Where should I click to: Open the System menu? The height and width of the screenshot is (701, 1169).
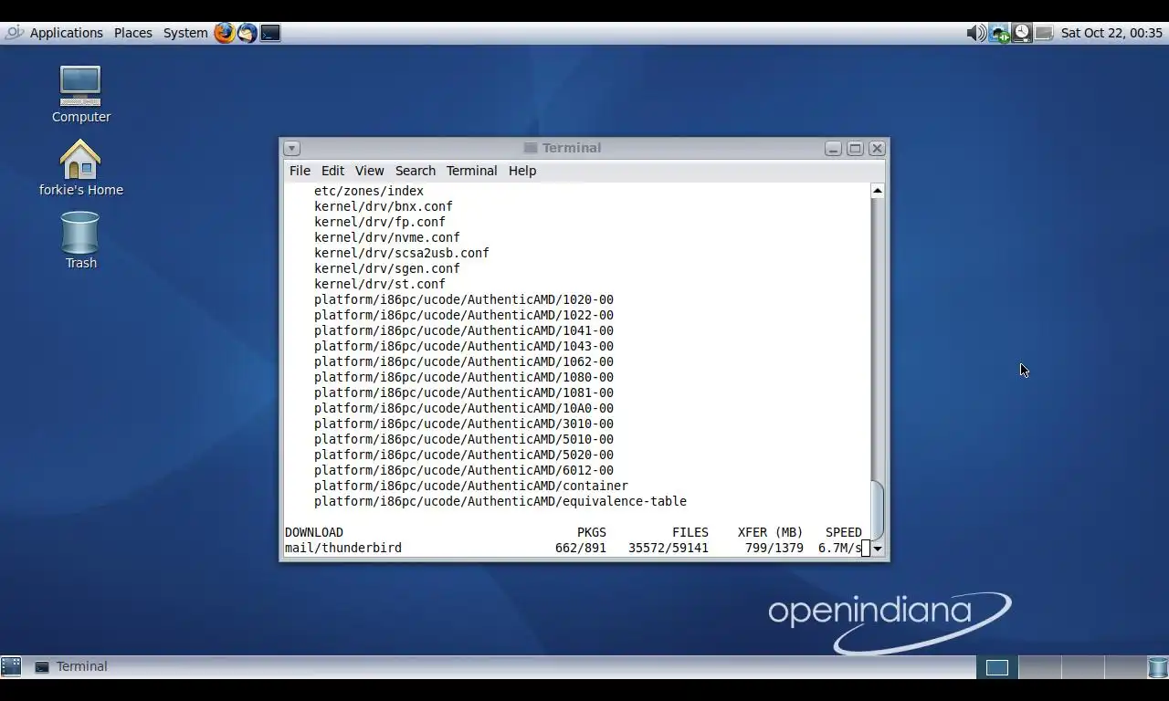click(x=185, y=33)
